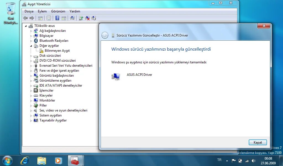283x166 pixels.
Task: Collapse the Diğer aygıtlar node
Action: [31, 46]
